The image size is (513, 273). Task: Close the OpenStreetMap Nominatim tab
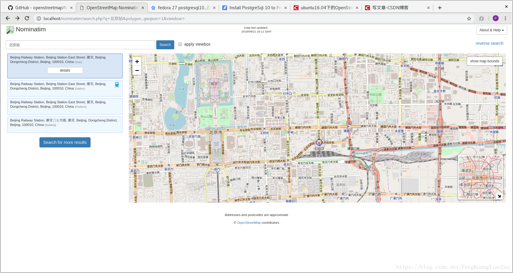[x=143, y=8]
